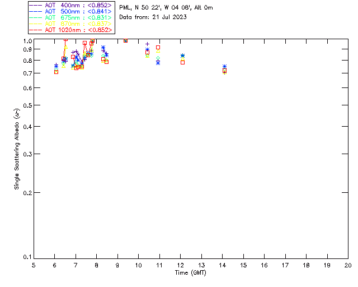The width and height of the screenshot is (358, 287).
Task: Click the 'Time (GMT)' x-axis label
Action: [191, 272]
